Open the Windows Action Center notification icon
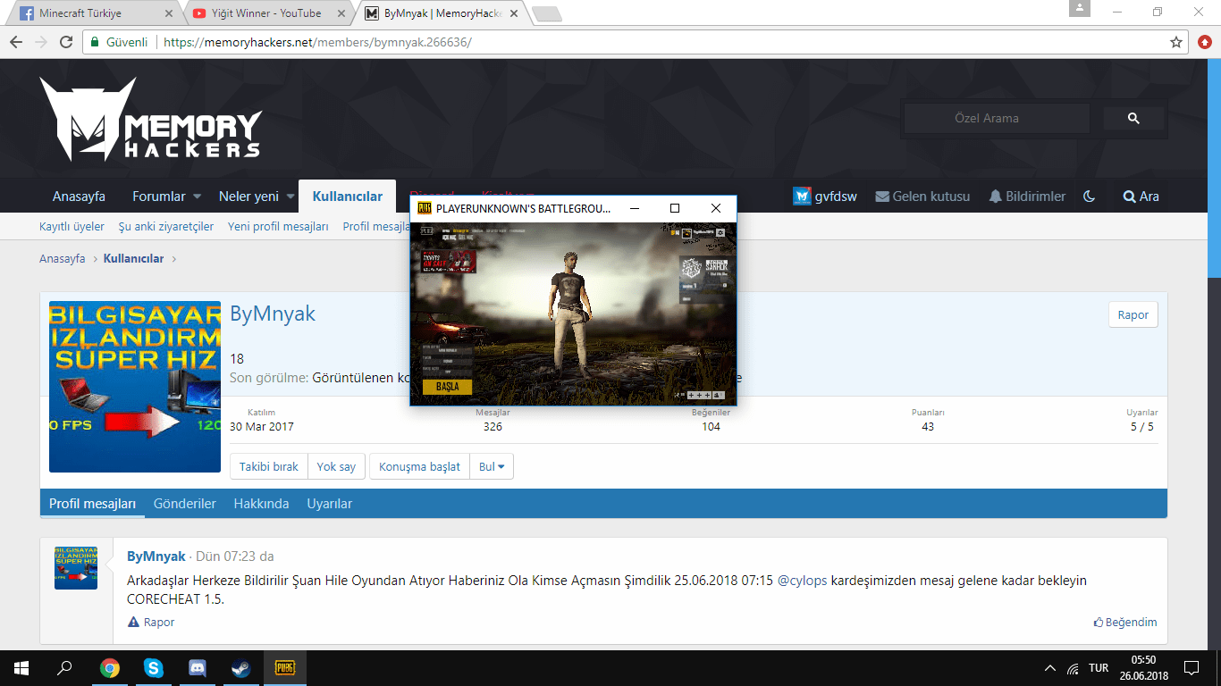Viewport: 1221px width, 686px height. (x=1192, y=667)
